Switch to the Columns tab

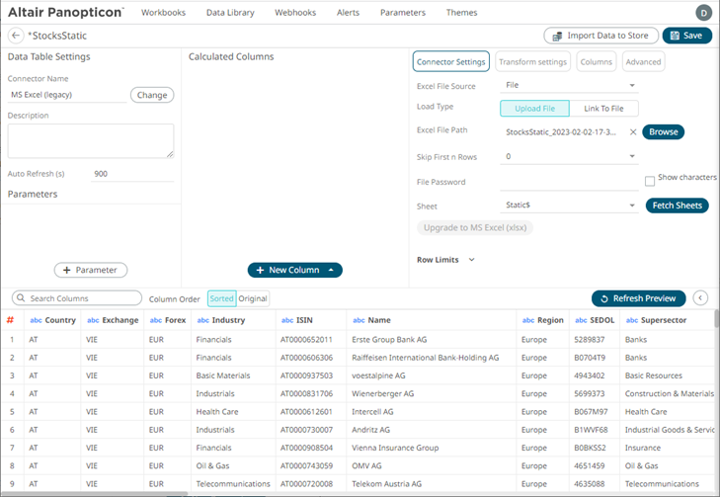(x=596, y=61)
